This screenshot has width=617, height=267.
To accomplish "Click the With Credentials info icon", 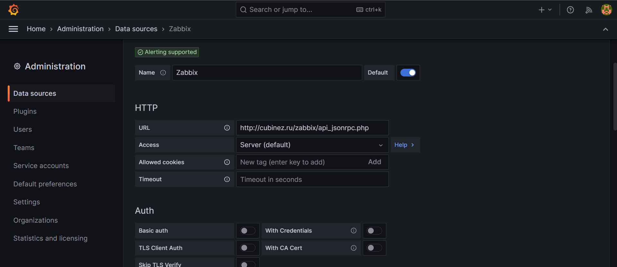I will pyautogui.click(x=353, y=231).
